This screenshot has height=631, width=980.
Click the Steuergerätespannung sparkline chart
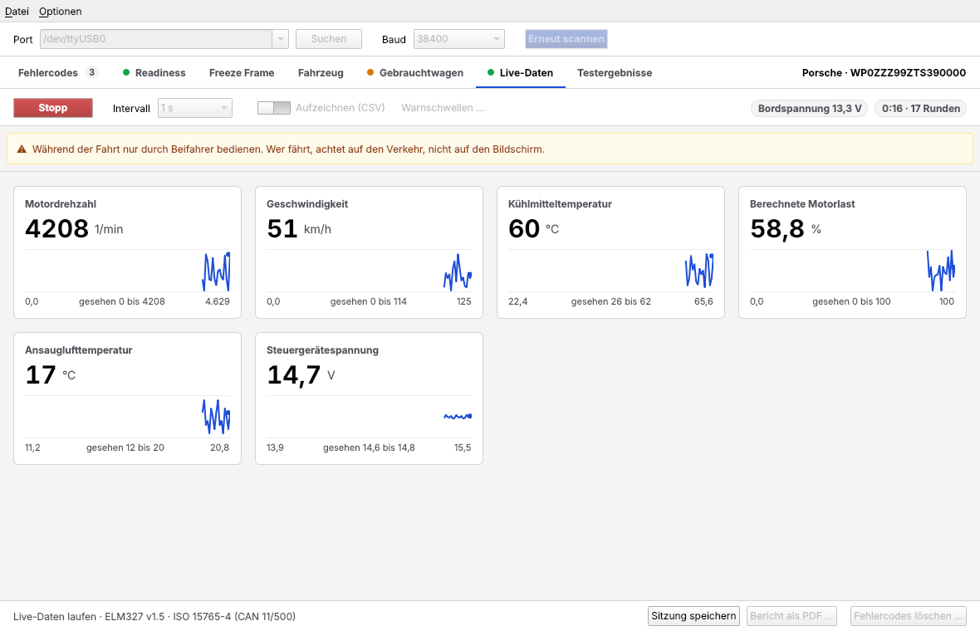coord(370,417)
